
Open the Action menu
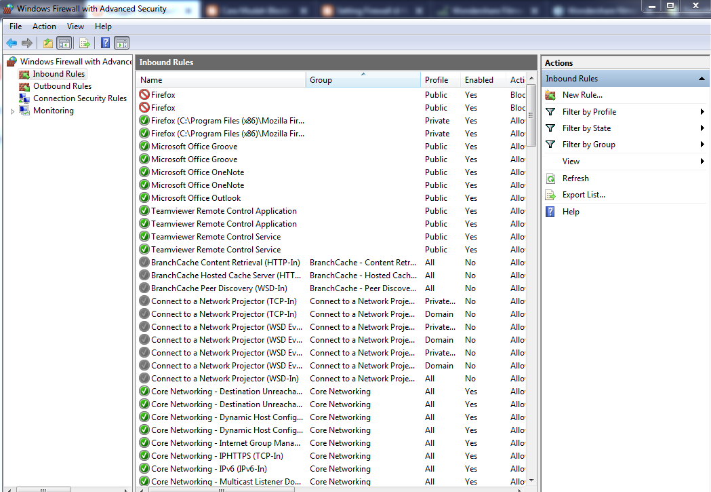click(44, 26)
